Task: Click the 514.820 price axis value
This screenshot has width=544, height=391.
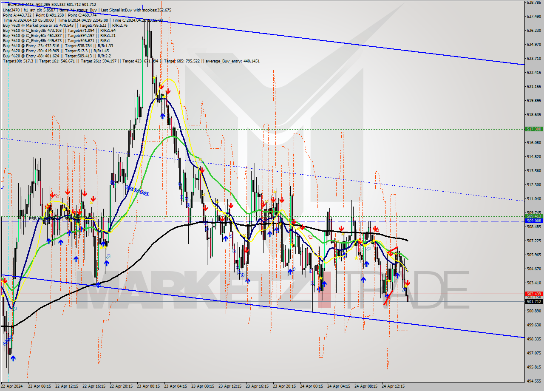Action: pyautogui.click(x=534, y=156)
